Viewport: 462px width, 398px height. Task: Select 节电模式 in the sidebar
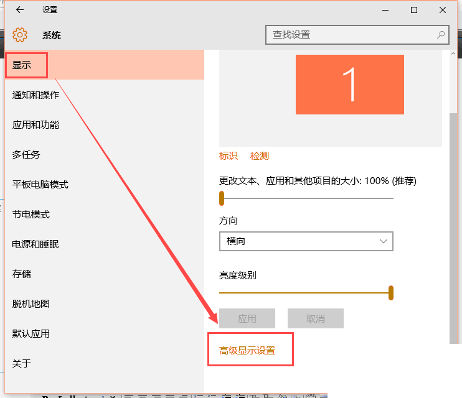(x=31, y=214)
